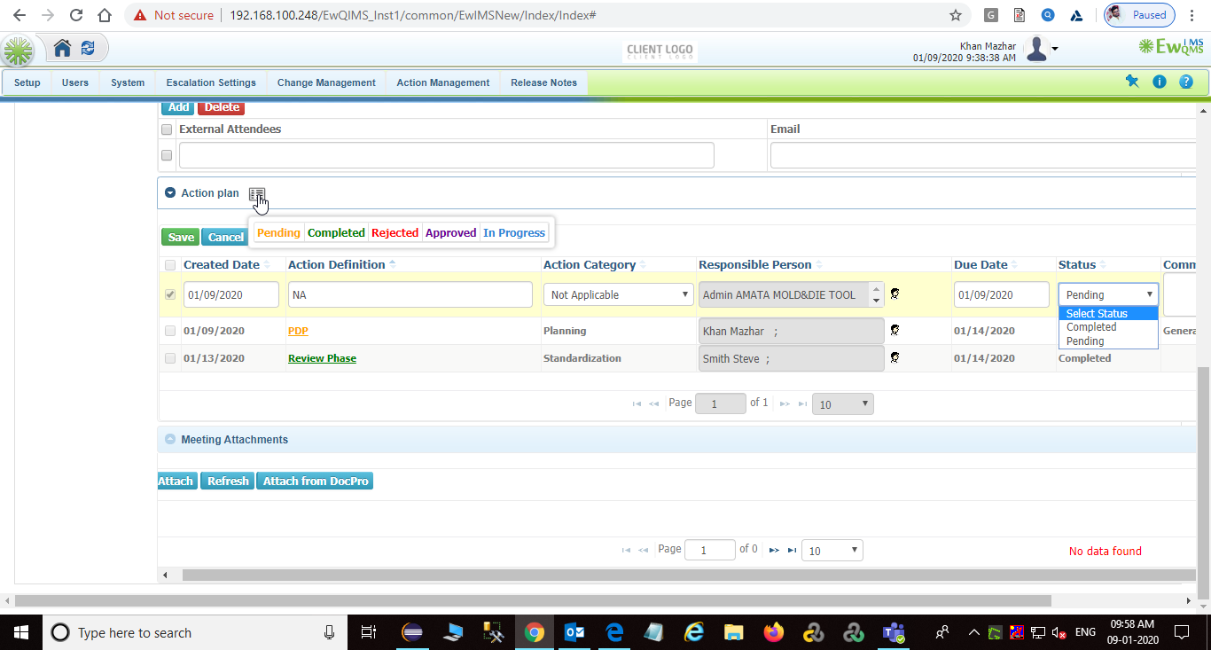Open the System menu
The width and height of the screenshot is (1211, 650).
[128, 82]
